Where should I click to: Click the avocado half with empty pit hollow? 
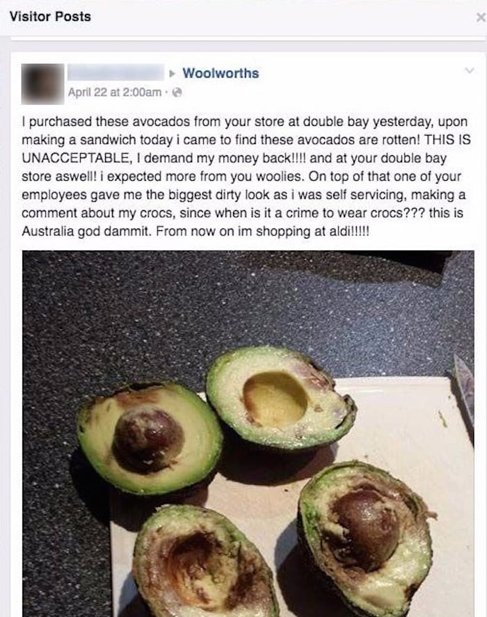[281, 397]
